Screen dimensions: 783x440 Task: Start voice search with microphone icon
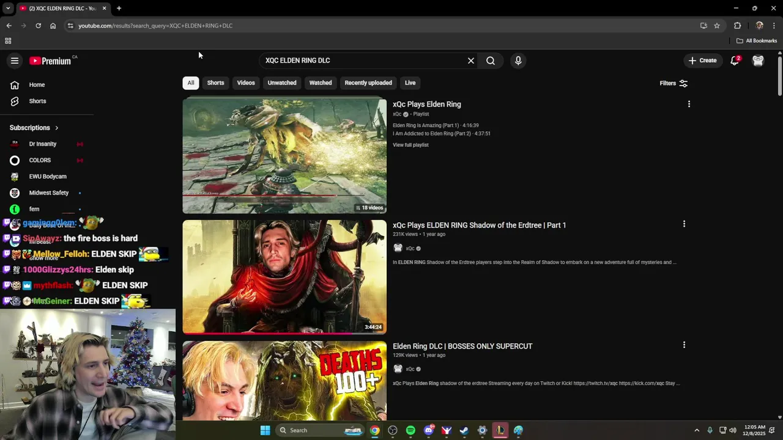pyautogui.click(x=518, y=61)
